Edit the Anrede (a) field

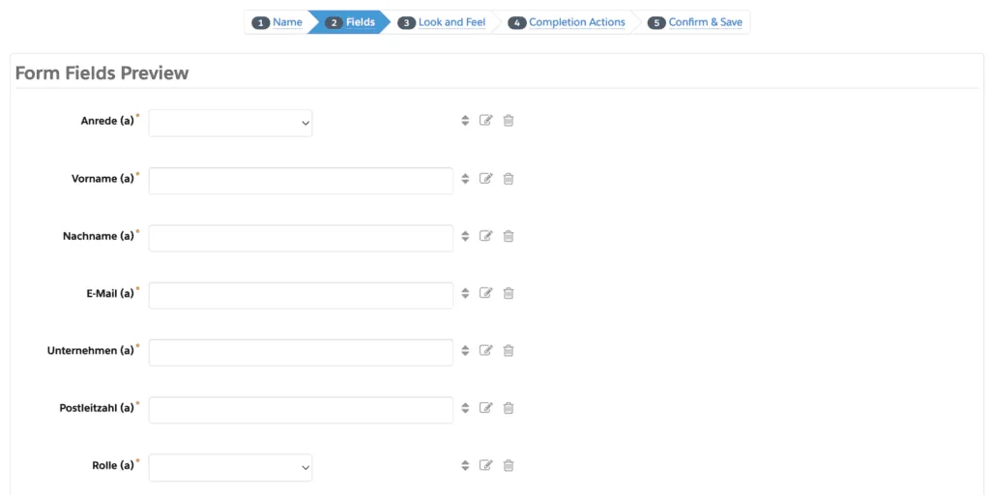pyautogui.click(x=485, y=121)
